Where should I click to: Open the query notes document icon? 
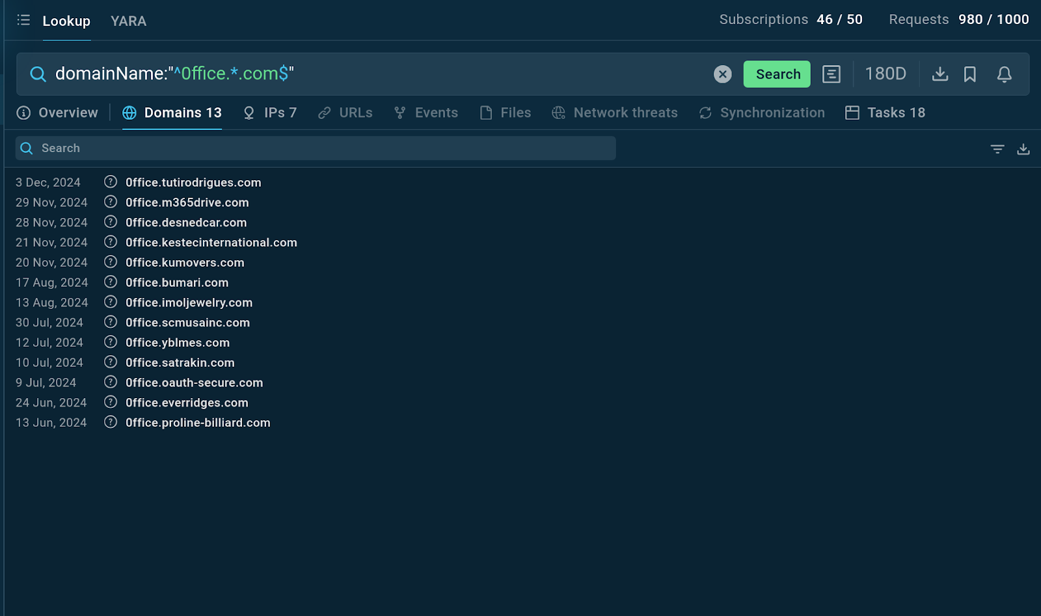(831, 74)
